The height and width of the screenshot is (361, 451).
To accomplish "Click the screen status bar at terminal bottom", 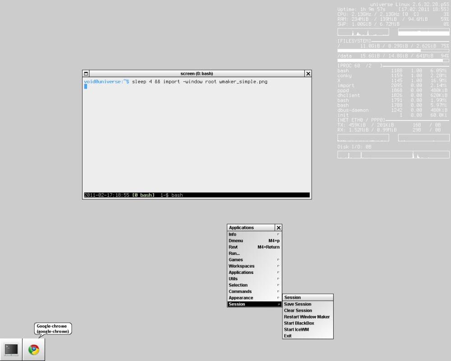I will pyautogui.click(x=197, y=195).
